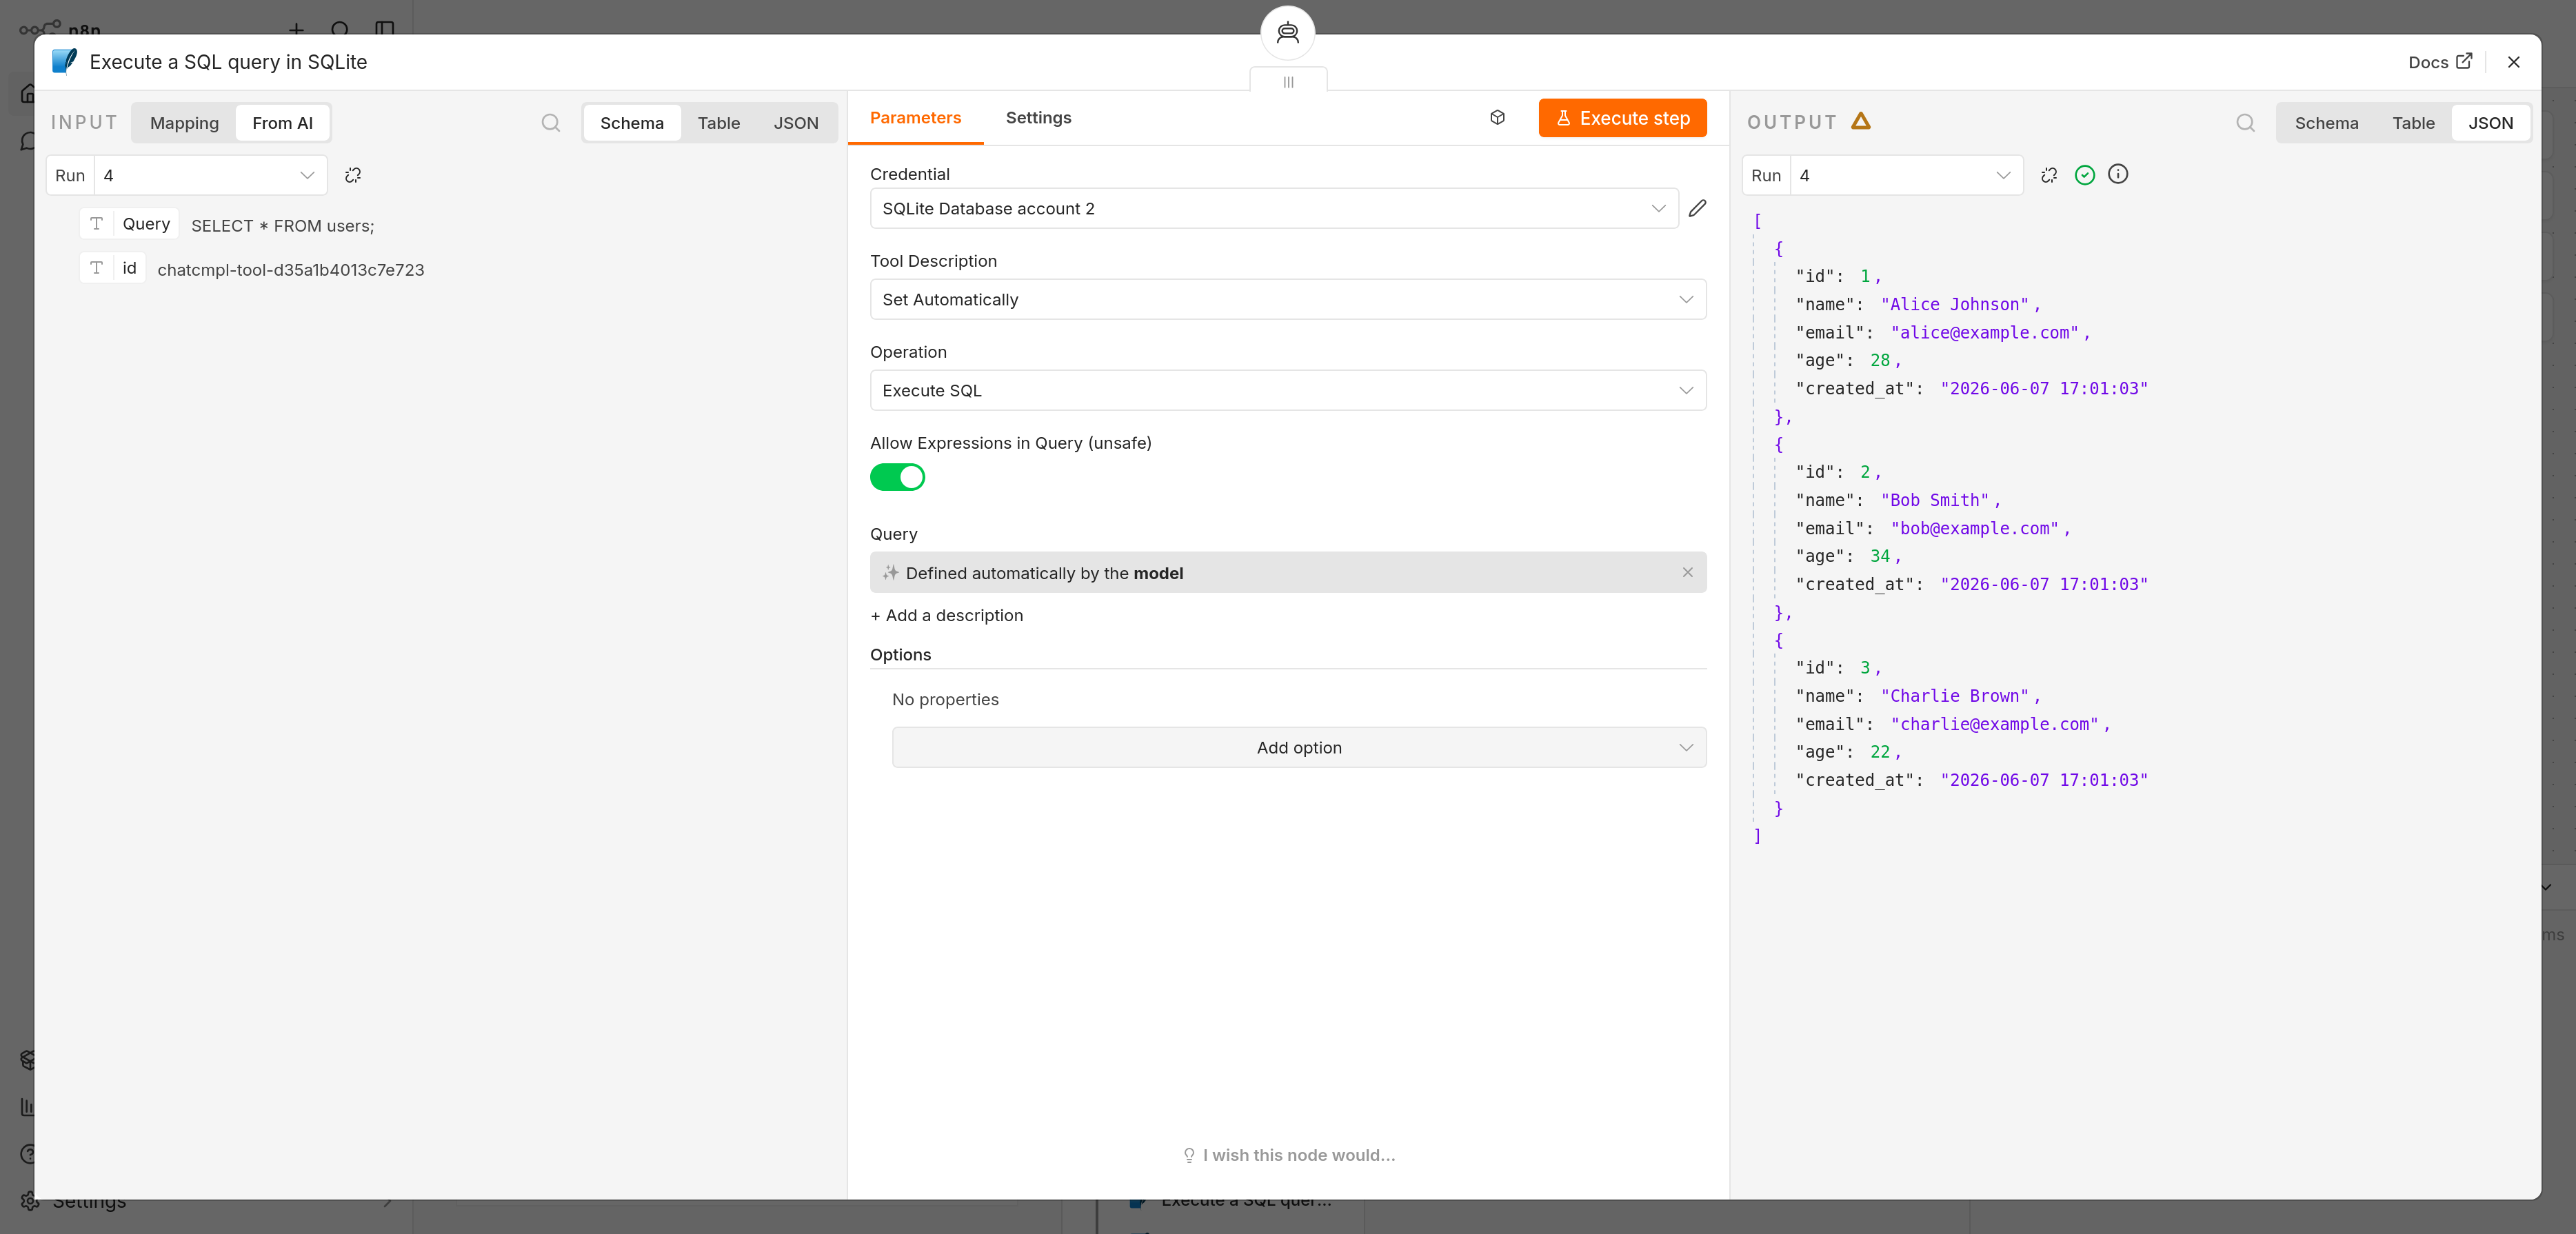The height and width of the screenshot is (1234, 2576).
Task: Clear the model-defined Query with X
Action: pyautogui.click(x=1687, y=572)
